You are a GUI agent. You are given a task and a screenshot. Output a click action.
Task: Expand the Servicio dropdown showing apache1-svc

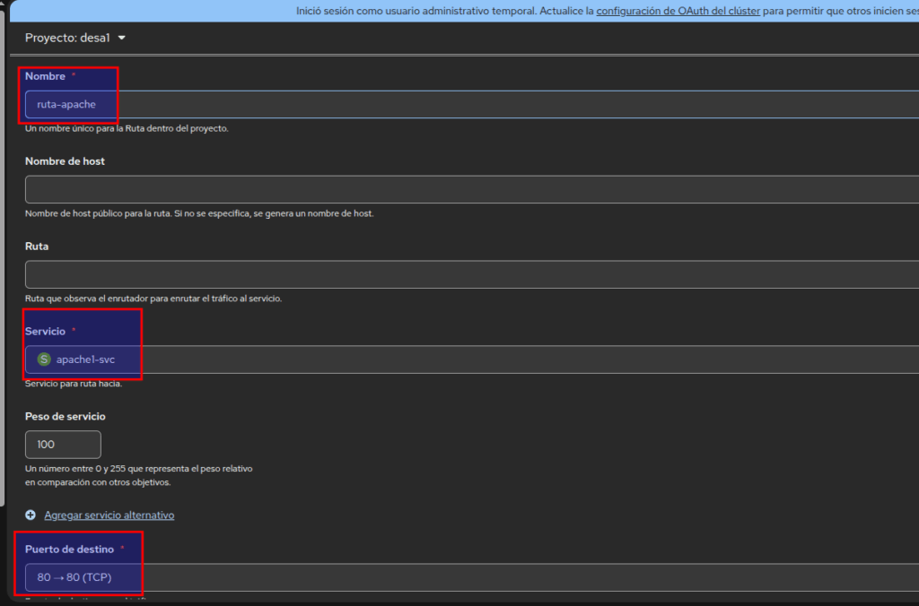click(x=449, y=359)
